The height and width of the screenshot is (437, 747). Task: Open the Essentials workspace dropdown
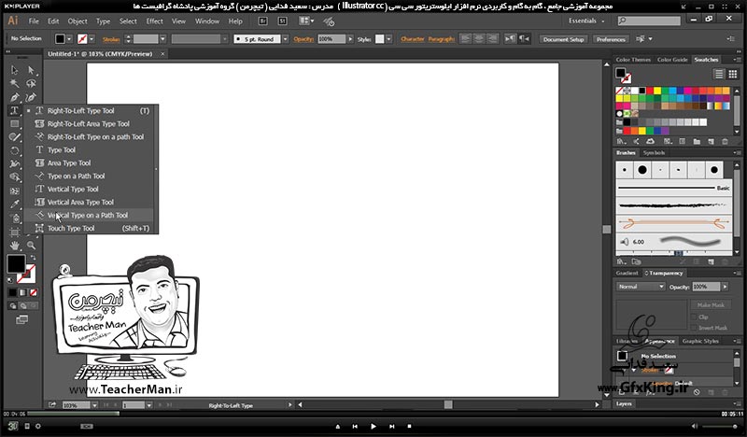coord(586,21)
